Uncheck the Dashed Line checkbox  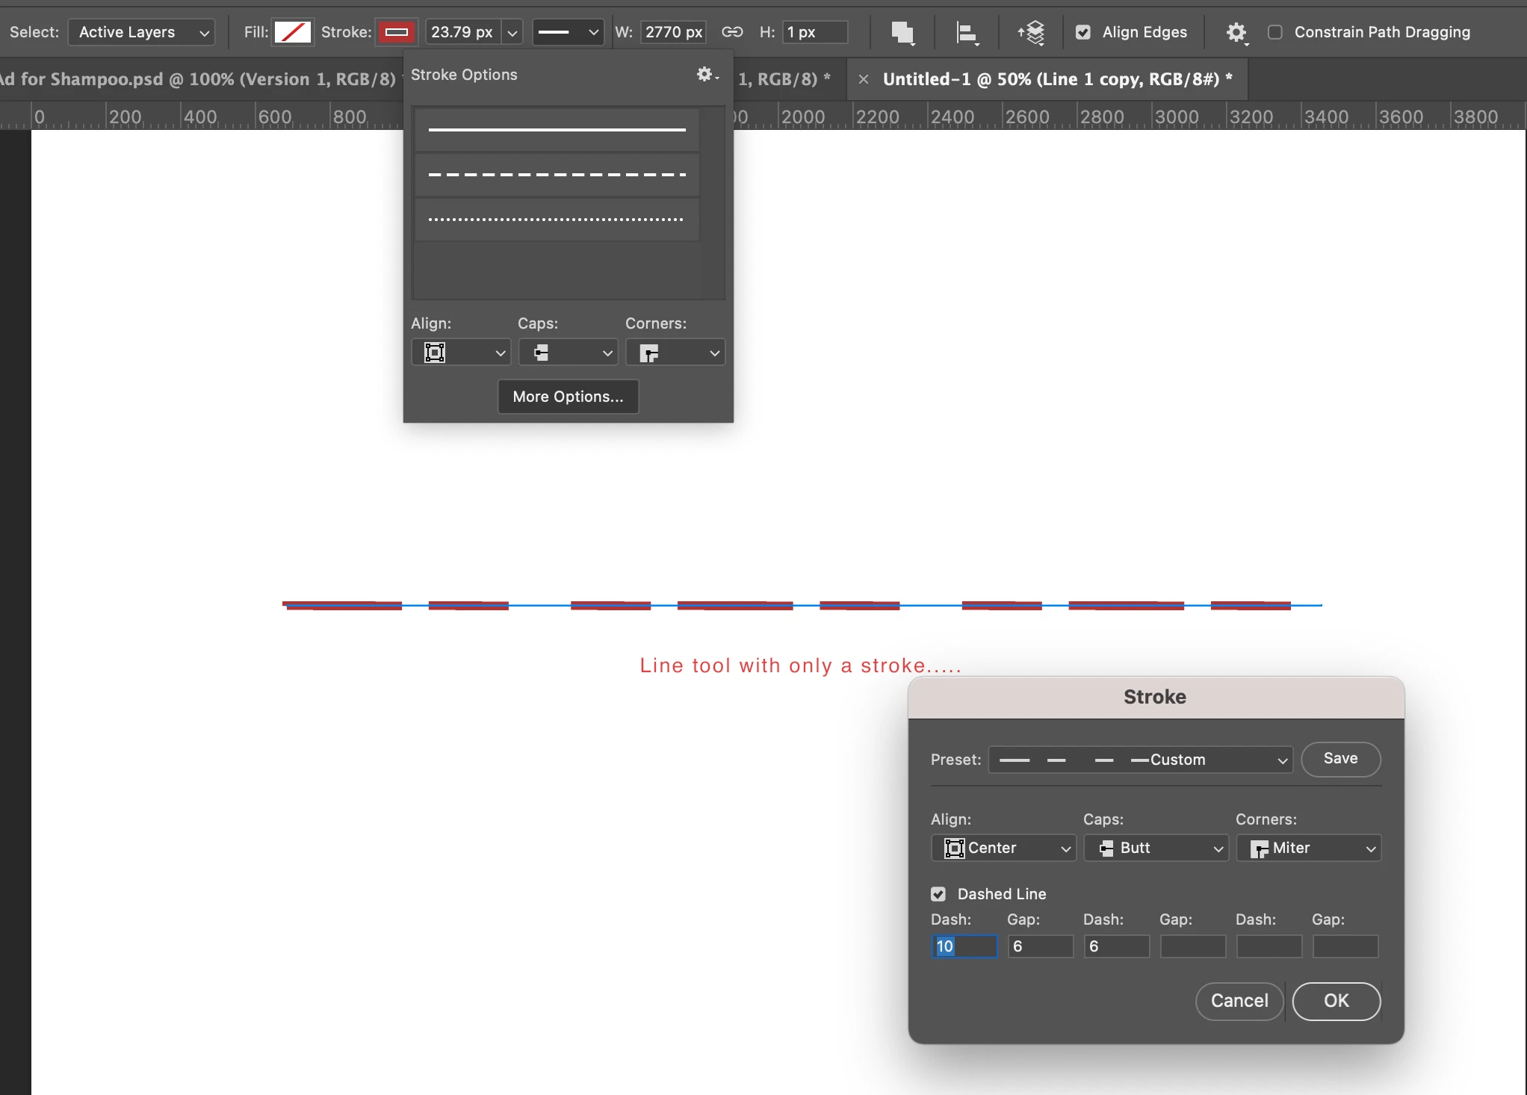[938, 894]
